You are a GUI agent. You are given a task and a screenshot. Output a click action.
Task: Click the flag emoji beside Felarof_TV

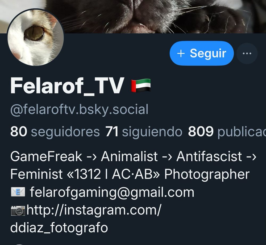(141, 85)
